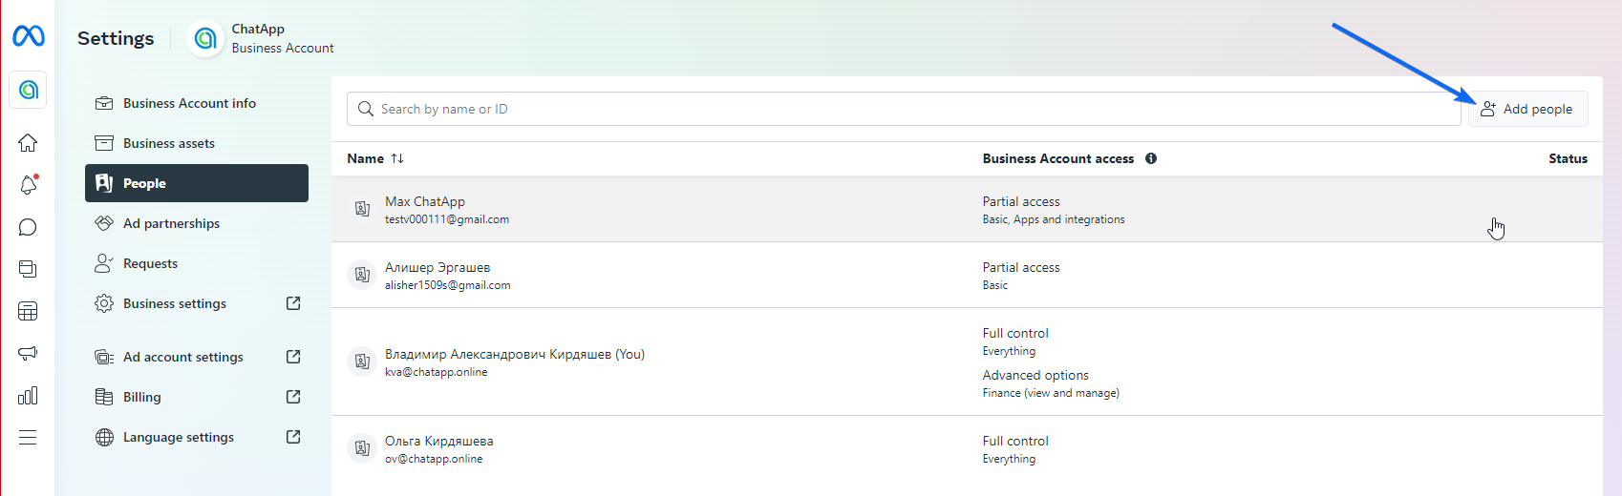Open Business assets section

(x=197, y=143)
